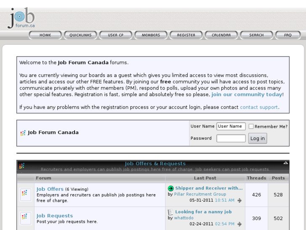Go to last post arrow for 02-24-2011 entry
This screenshot has width=306, height=230.
239,224
